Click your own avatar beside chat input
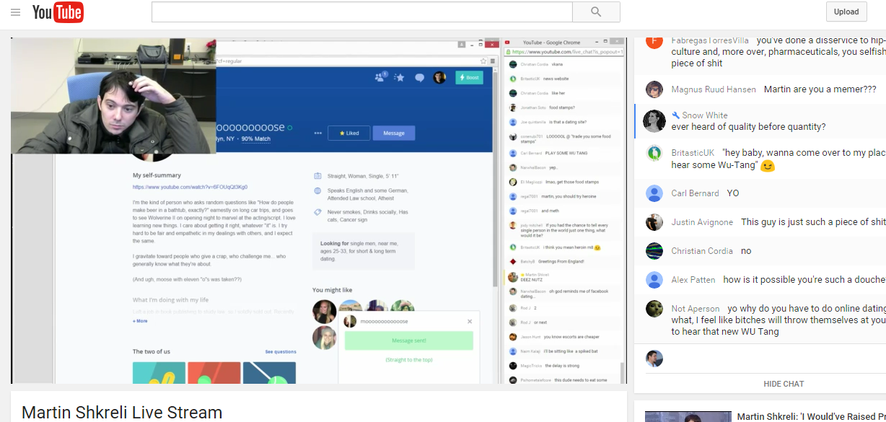This screenshot has width=886, height=422. 654,359
